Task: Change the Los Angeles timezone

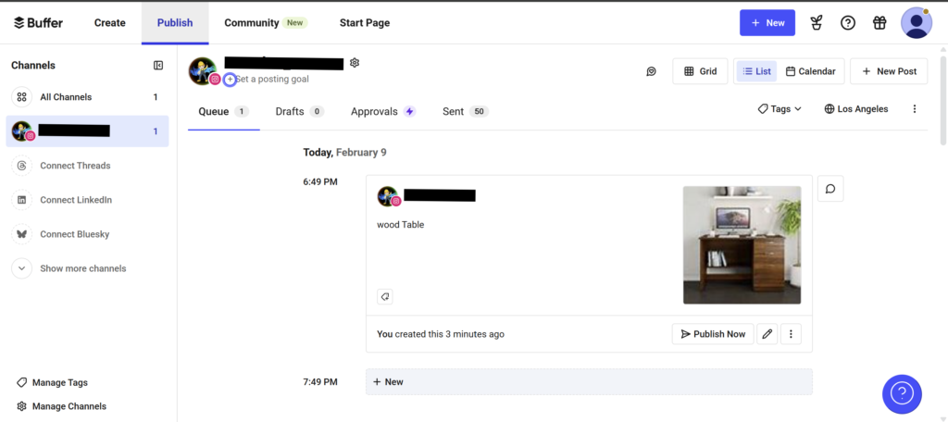Action: (856, 109)
